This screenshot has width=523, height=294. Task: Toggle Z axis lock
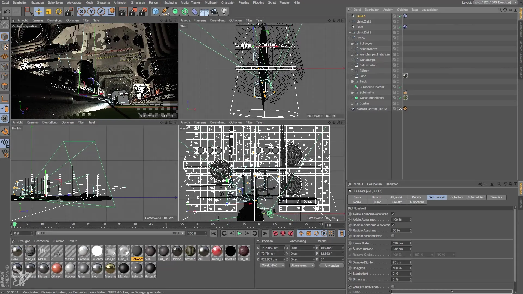(x=101, y=11)
